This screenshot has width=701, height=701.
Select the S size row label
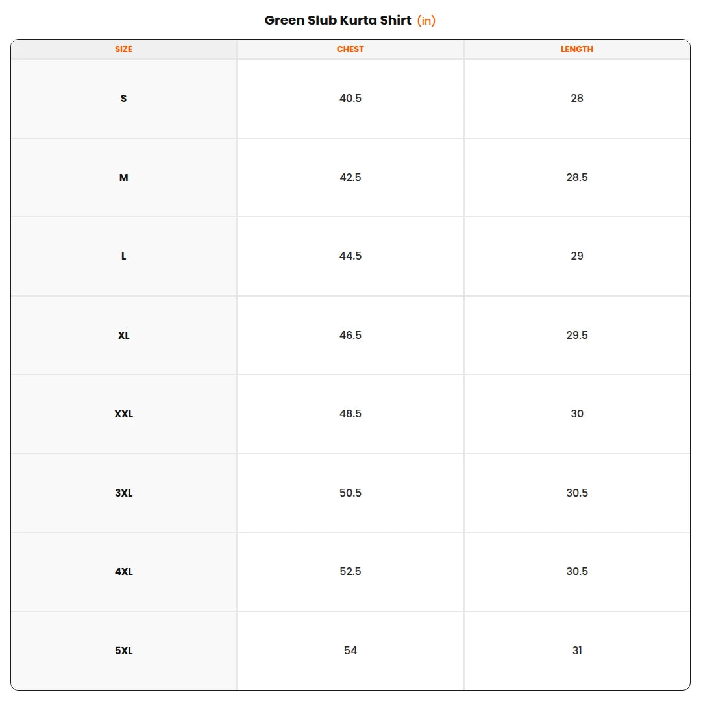coord(123,99)
